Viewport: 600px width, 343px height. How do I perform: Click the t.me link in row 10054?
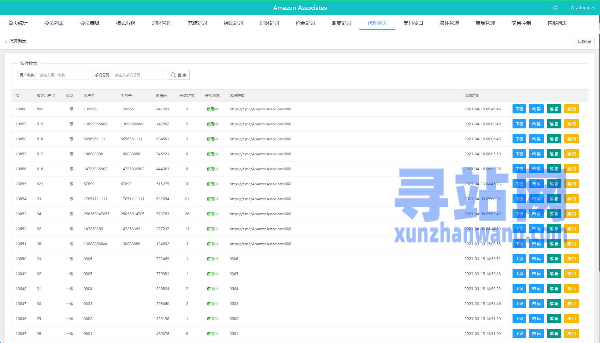click(260, 199)
